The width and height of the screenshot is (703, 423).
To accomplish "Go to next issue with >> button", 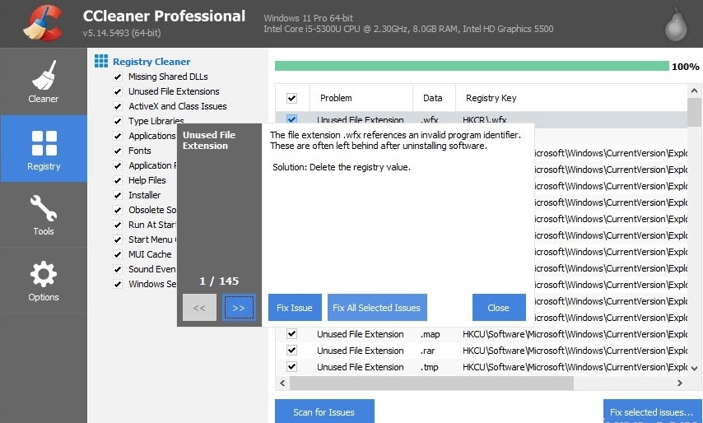I will coord(239,308).
